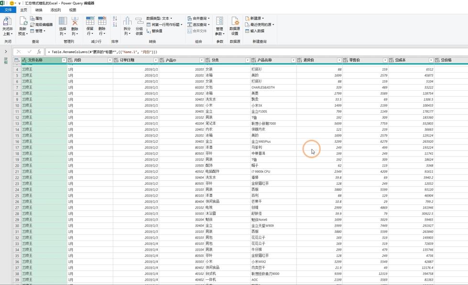Click the 保留行 (Keep Rows) icon

pyautogui.click(x=90, y=21)
